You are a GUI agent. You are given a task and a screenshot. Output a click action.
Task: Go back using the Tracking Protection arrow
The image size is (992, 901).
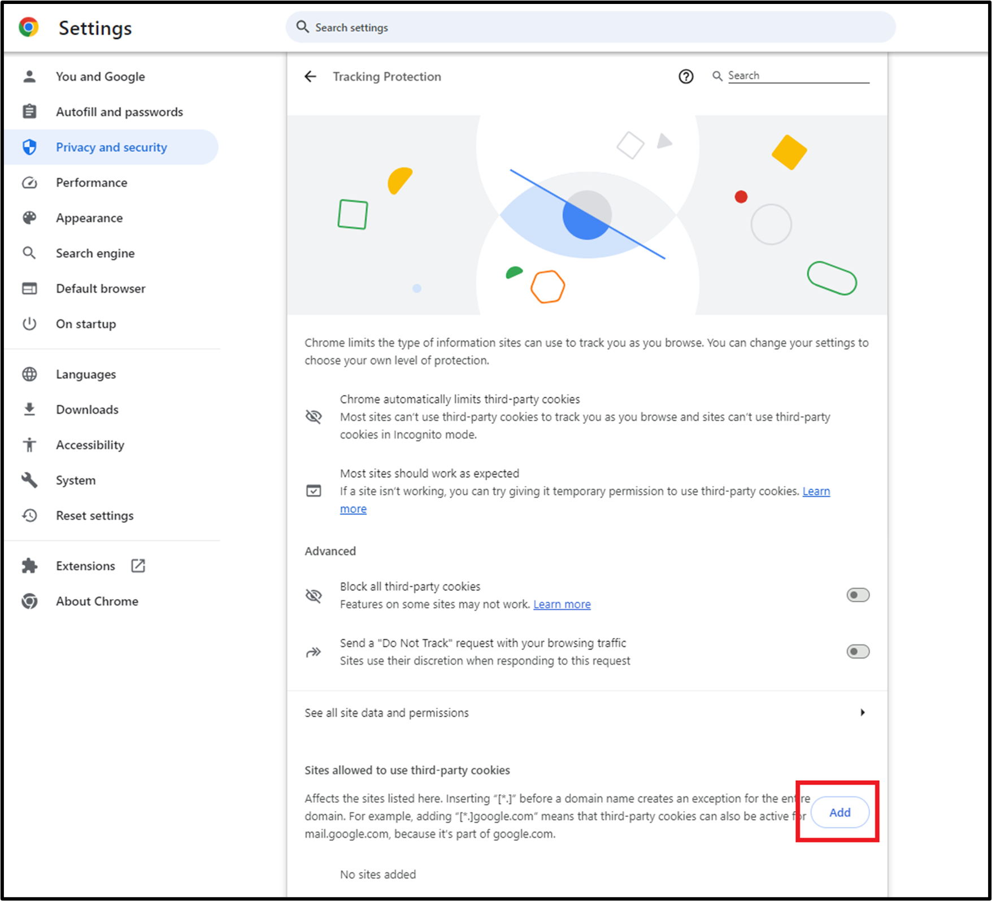pos(310,76)
